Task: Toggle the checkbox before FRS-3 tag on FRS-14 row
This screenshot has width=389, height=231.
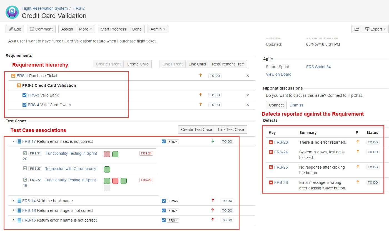Action: [164, 201]
